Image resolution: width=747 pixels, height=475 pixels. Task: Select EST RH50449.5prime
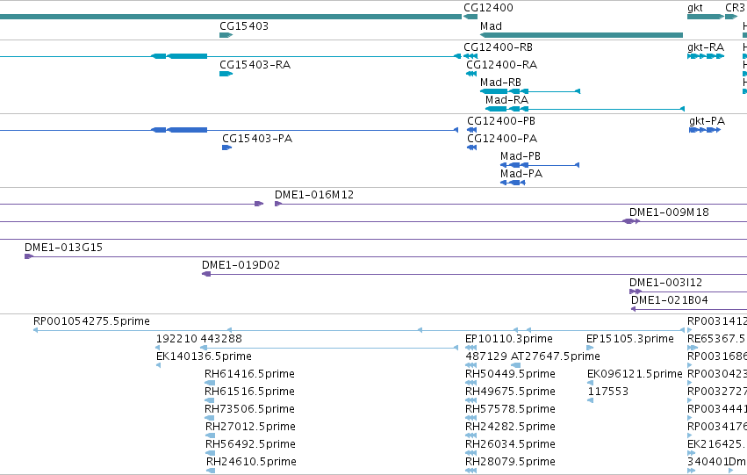click(x=510, y=374)
